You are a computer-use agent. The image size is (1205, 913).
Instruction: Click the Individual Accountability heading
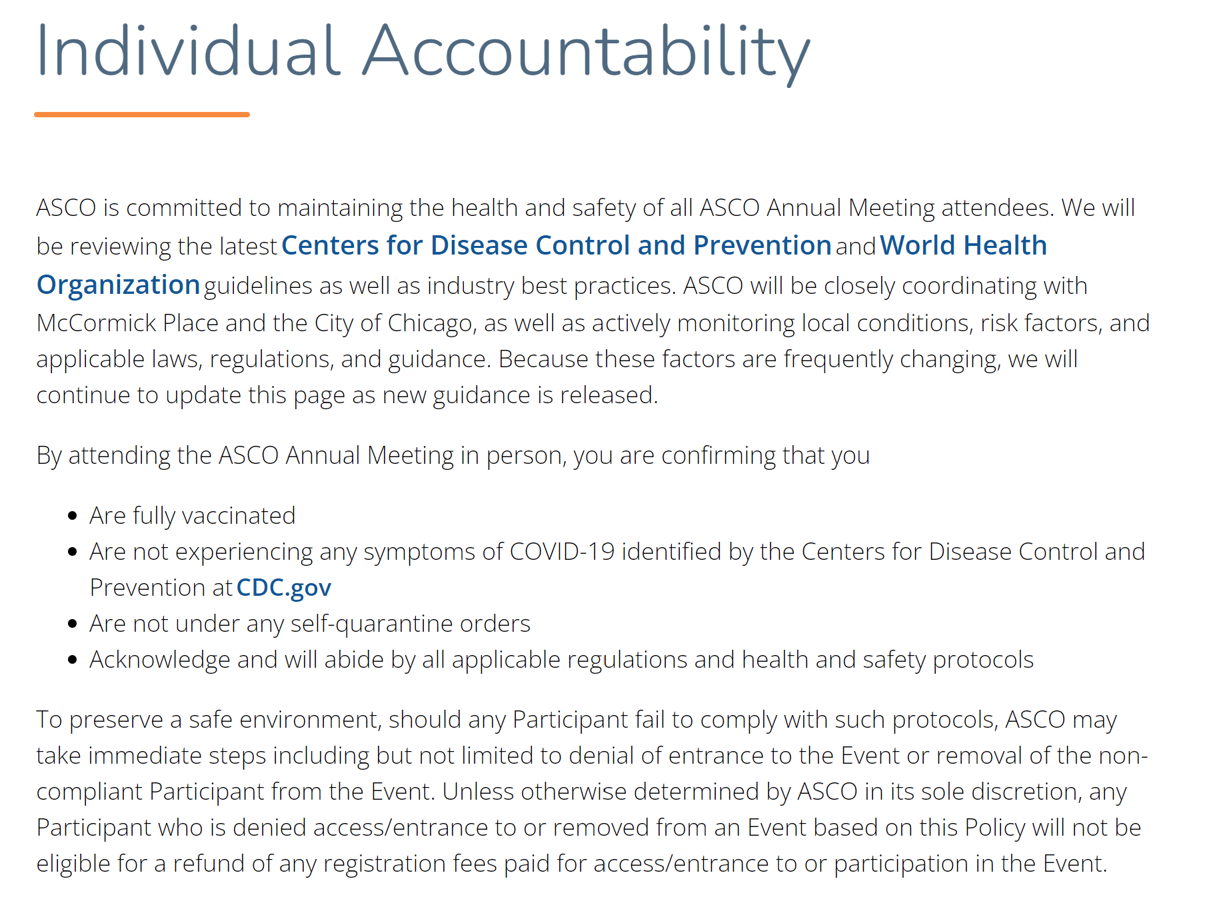point(423,52)
